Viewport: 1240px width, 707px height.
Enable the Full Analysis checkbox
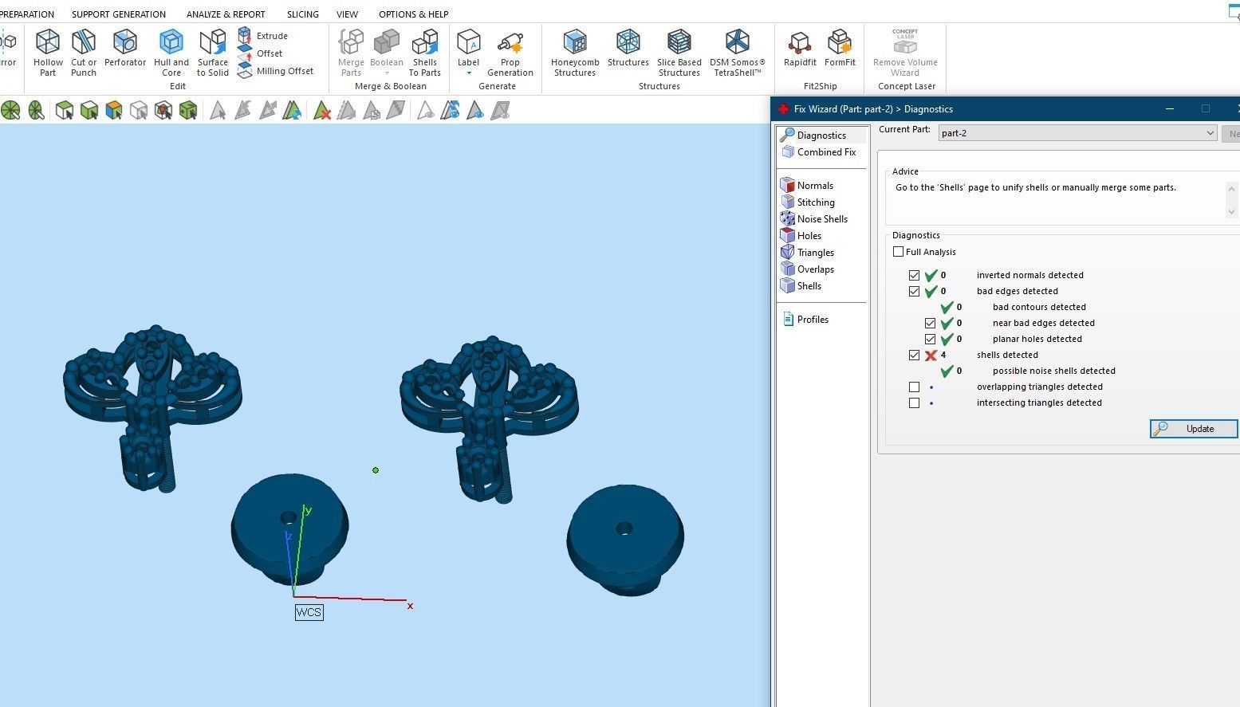899,252
